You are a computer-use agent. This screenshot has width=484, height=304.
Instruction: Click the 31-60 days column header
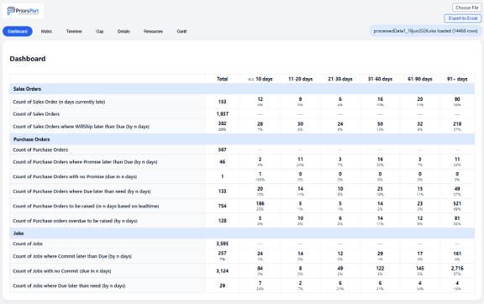pyautogui.click(x=380, y=79)
